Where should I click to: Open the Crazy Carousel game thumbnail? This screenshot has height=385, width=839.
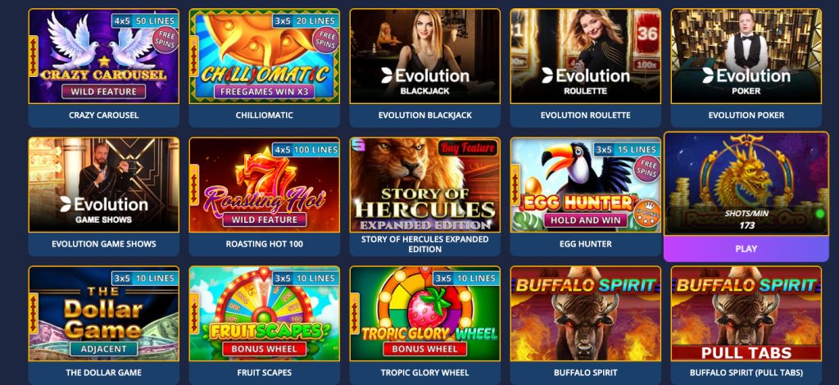point(104,57)
